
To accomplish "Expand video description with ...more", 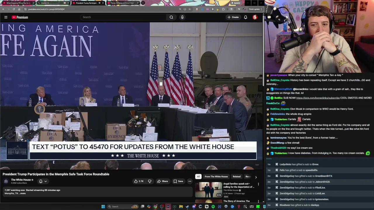I will coord(22,193).
